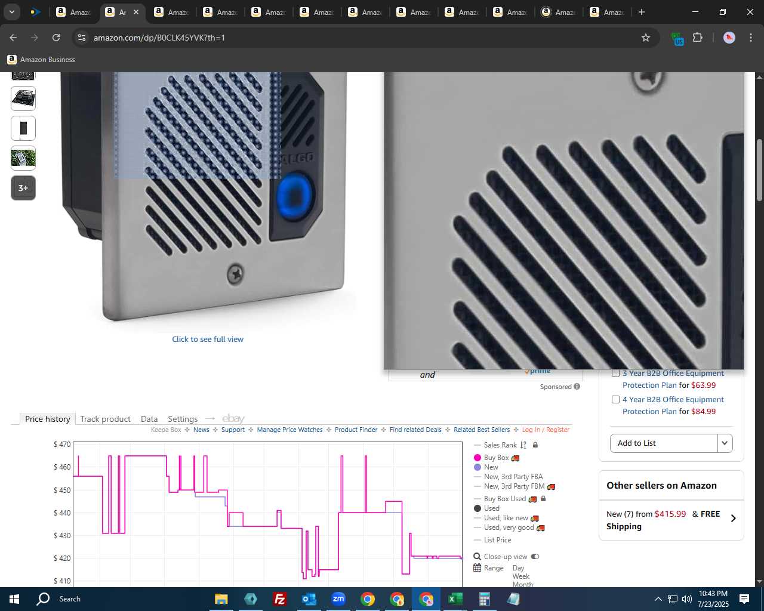Check the 4 Year B2B Protection Plan
The width and height of the screenshot is (764, 611).
tap(615, 400)
